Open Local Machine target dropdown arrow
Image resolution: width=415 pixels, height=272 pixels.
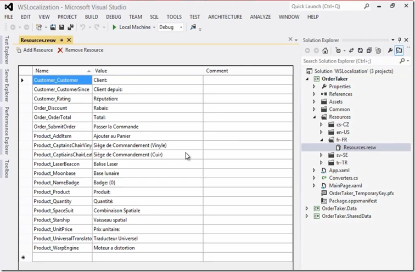154,27
